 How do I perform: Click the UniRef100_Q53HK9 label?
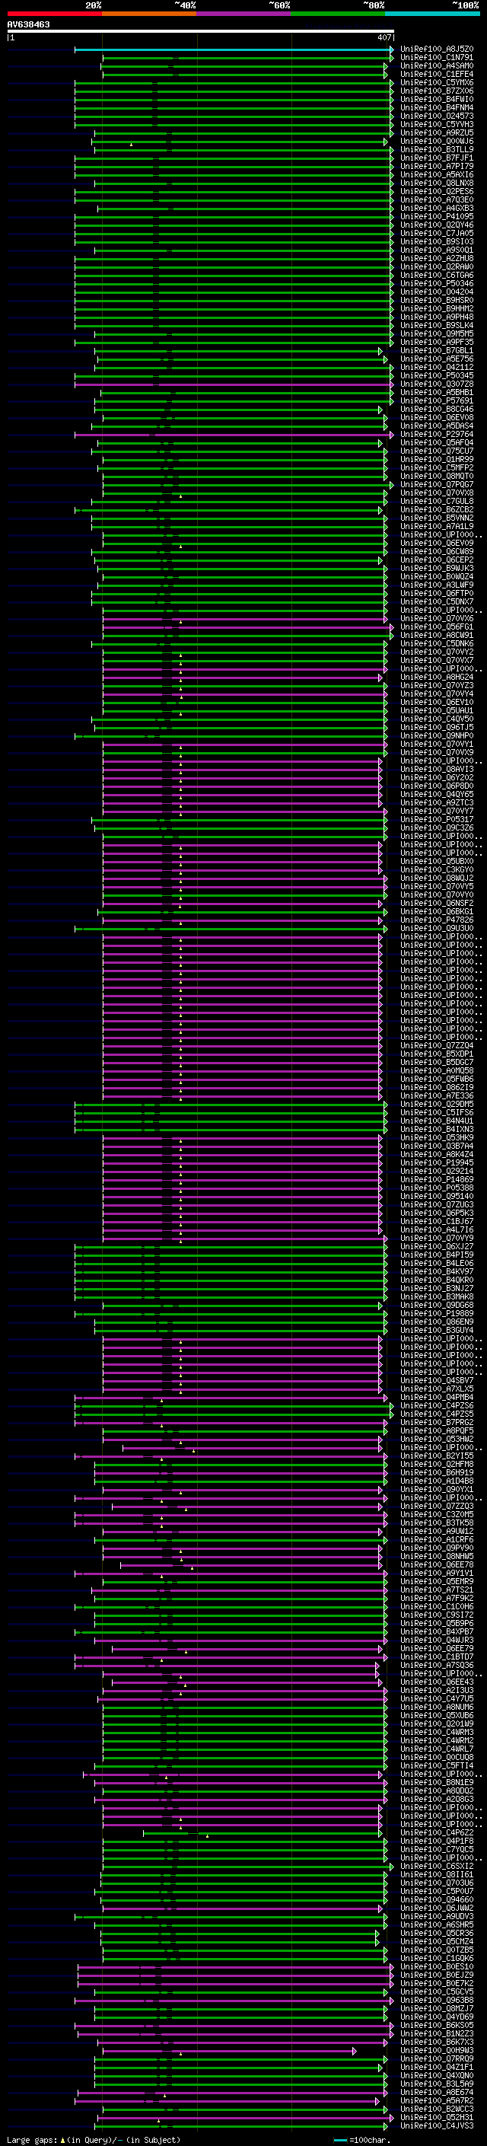point(437,1137)
